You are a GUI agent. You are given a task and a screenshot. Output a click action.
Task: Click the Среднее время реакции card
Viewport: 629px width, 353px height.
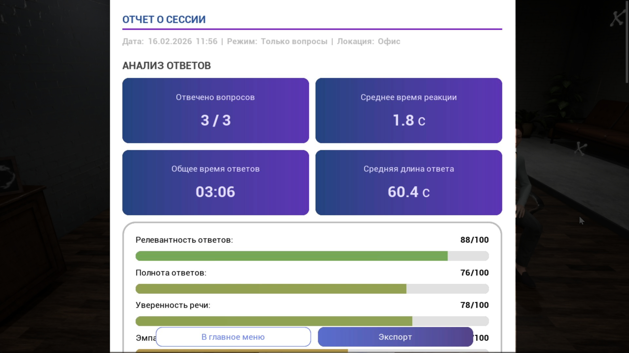click(x=409, y=110)
